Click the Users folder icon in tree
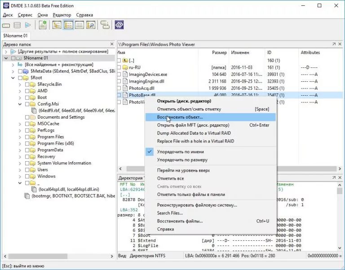The height and width of the screenshot is (270, 345). [32, 170]
